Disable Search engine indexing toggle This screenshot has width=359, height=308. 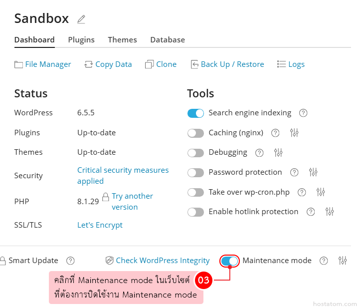point(195,113)
